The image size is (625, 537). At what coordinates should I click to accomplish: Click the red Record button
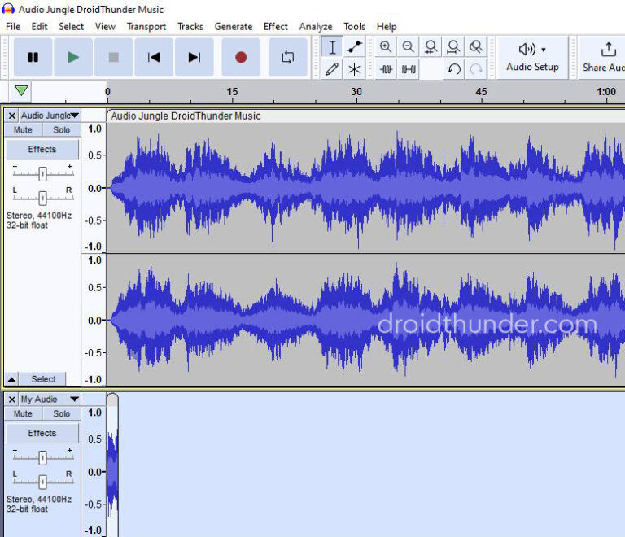241,58
